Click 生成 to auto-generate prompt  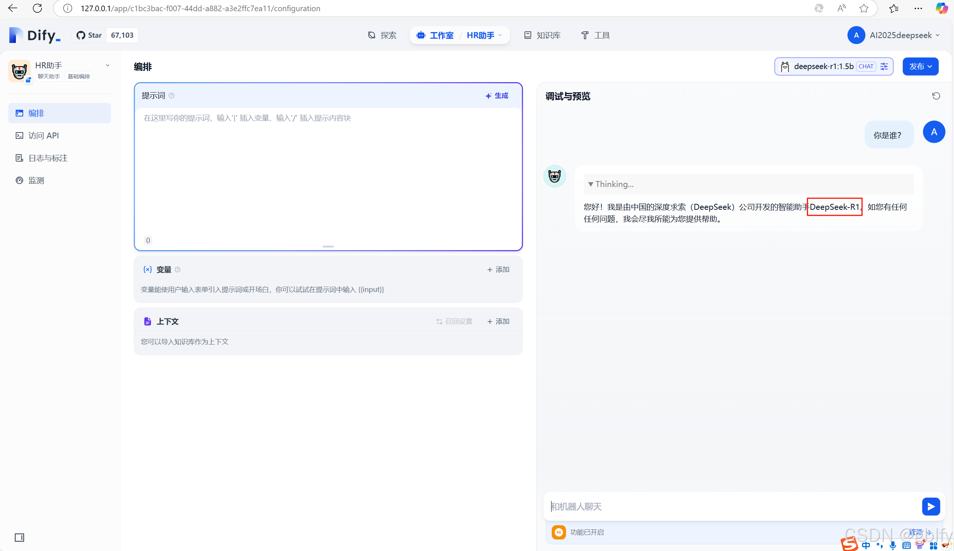497,96
